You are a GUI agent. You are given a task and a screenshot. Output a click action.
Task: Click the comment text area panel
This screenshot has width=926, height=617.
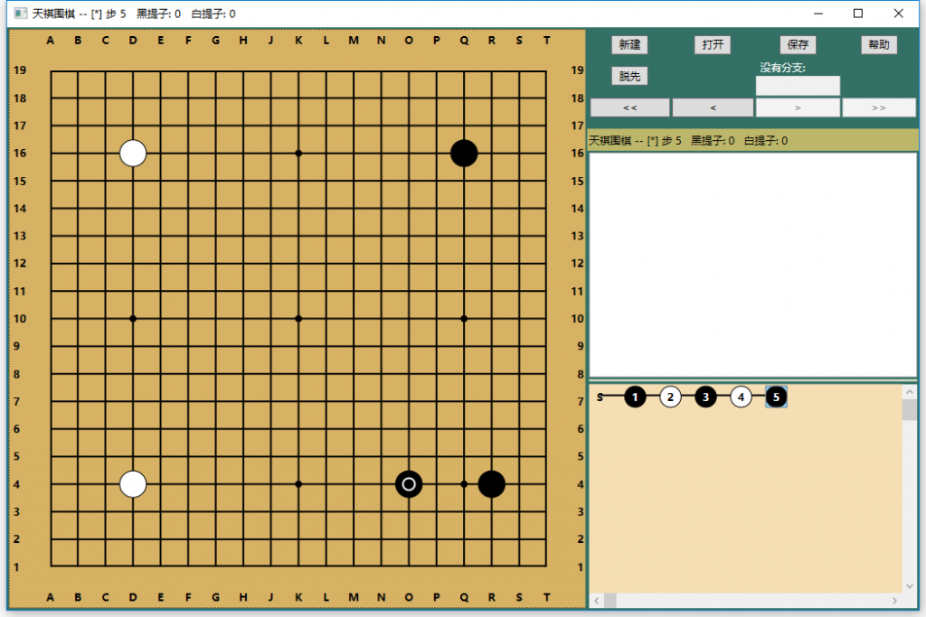click(x=752, y=264)
